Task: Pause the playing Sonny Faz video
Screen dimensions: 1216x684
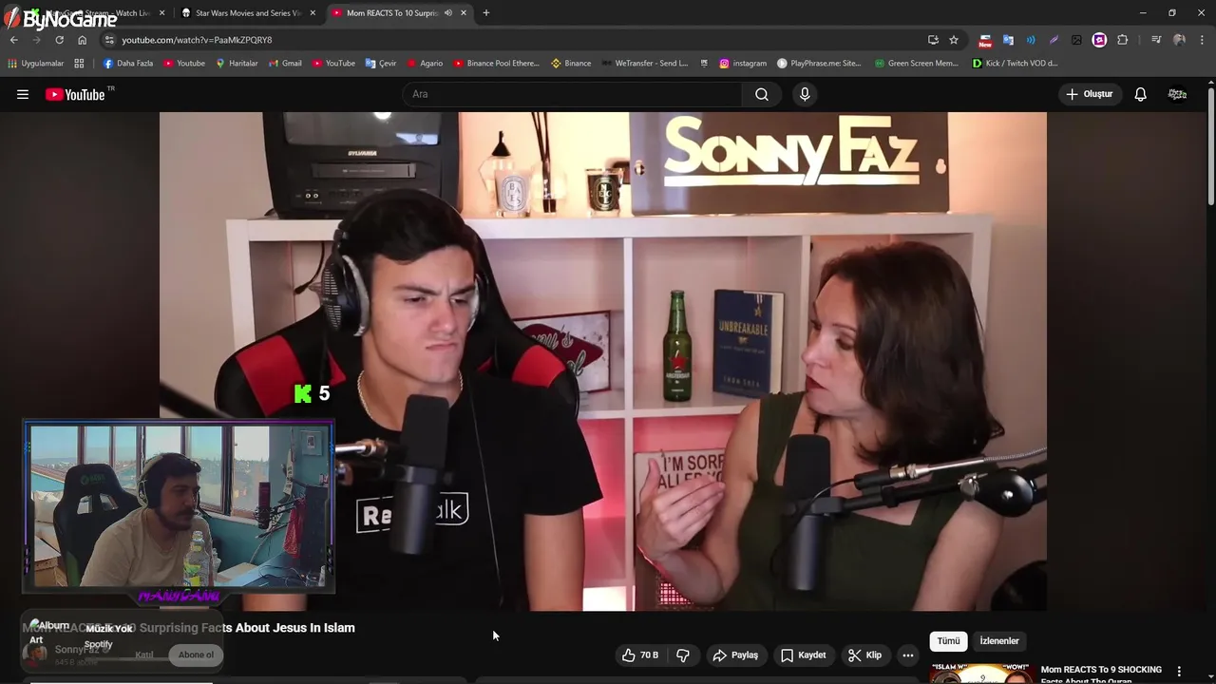Action: click(602, 361)
